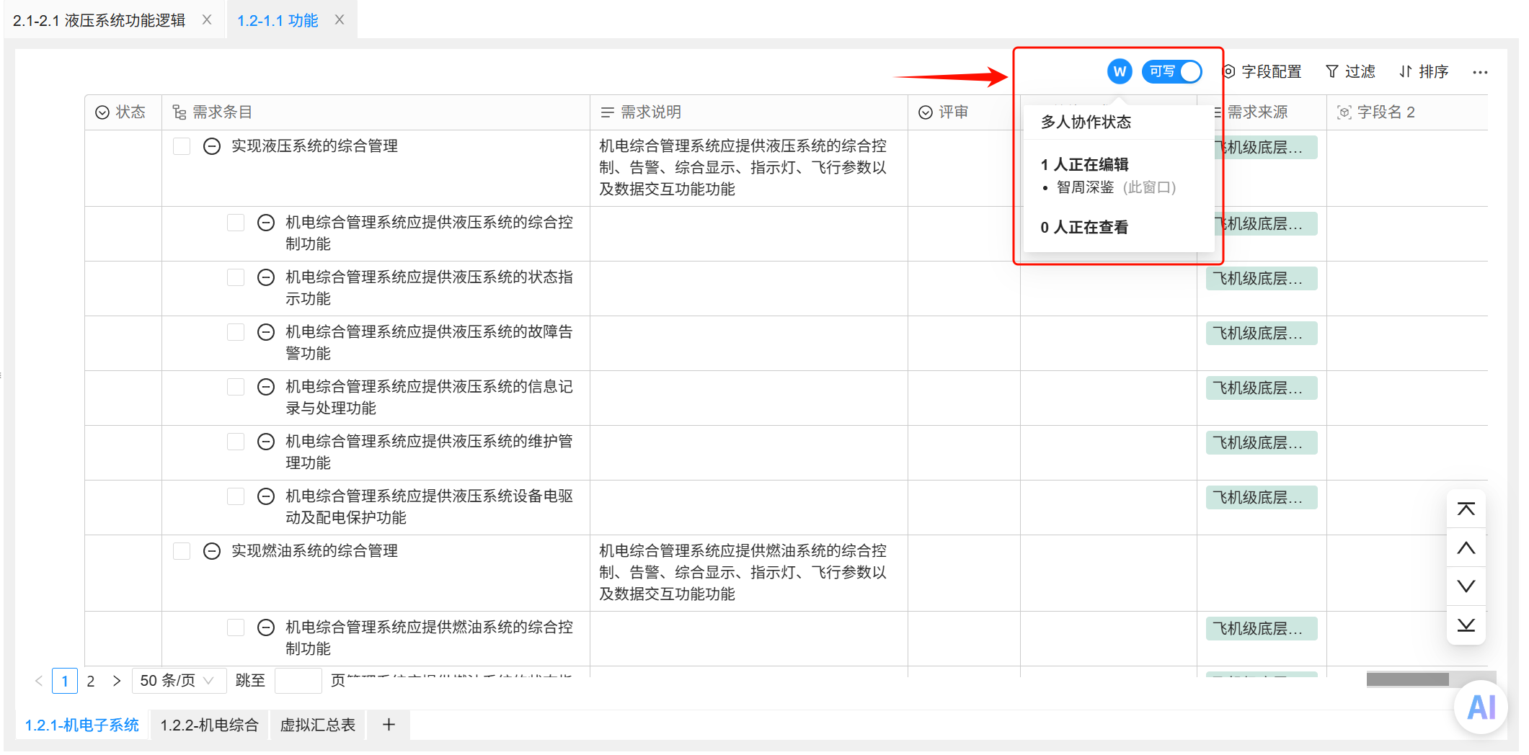1529x755 pixels.
Task: Check the 液压系统的状态指示功能 row checkbox
Action: tap(236, 277)
